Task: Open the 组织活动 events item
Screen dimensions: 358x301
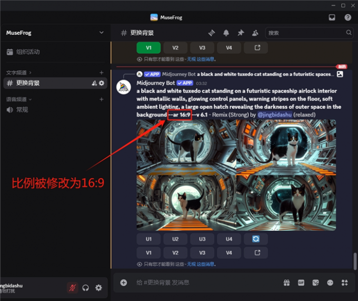Action: click(23, 52)
